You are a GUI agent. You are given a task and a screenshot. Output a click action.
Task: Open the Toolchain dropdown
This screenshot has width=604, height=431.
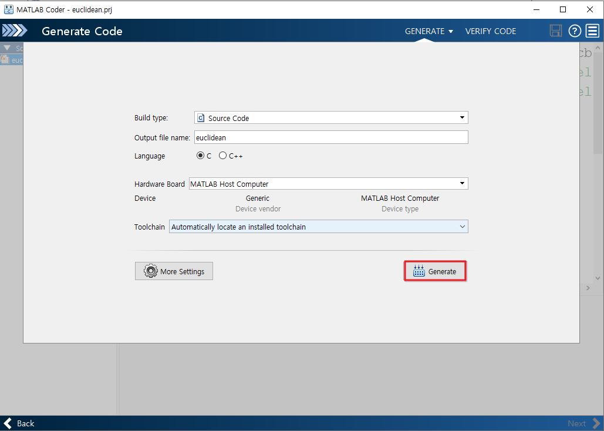(x=319, y=227)
